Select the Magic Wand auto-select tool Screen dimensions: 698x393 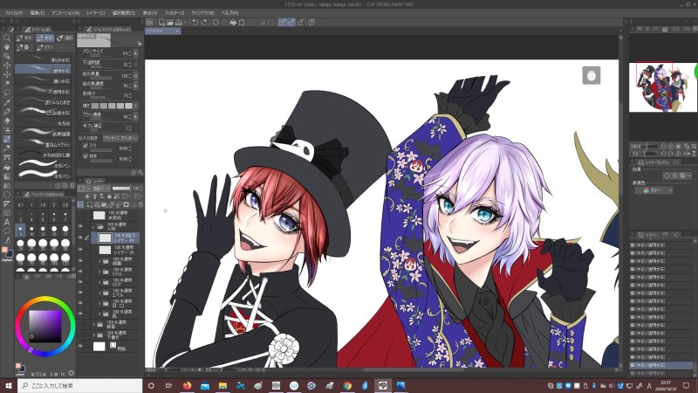[x=7, y=83]
